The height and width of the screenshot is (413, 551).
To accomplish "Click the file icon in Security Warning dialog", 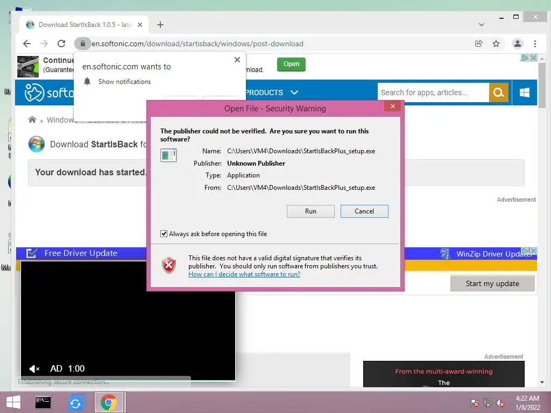I will click(168, 155).
